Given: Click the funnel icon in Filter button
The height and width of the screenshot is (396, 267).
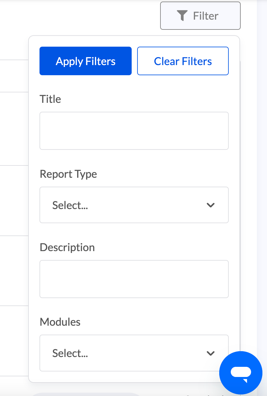Looking at the screenshot, I should pos(182,16).
